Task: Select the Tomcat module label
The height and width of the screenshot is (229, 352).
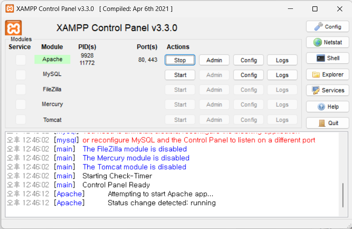Action: pos(52,120)
